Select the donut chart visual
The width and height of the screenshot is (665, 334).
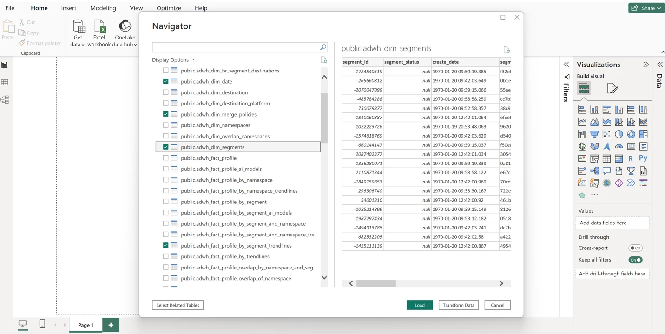click(631, 134)
